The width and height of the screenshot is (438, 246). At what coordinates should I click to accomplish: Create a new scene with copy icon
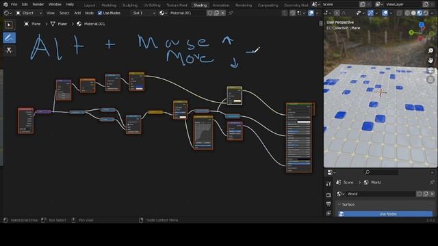pos(363,4)
